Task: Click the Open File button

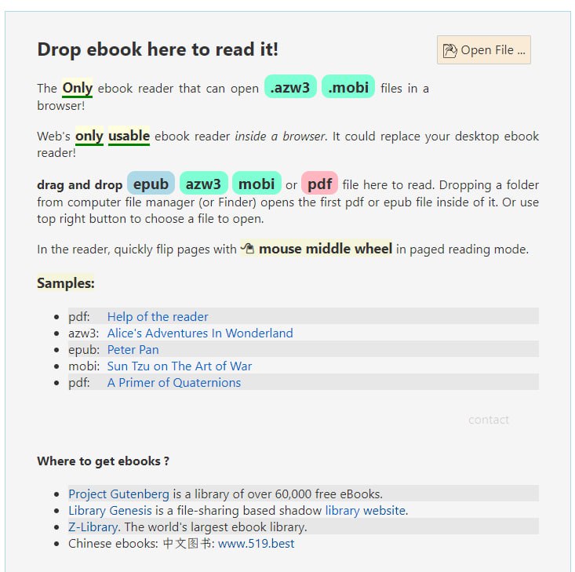Action: (483, 50)
